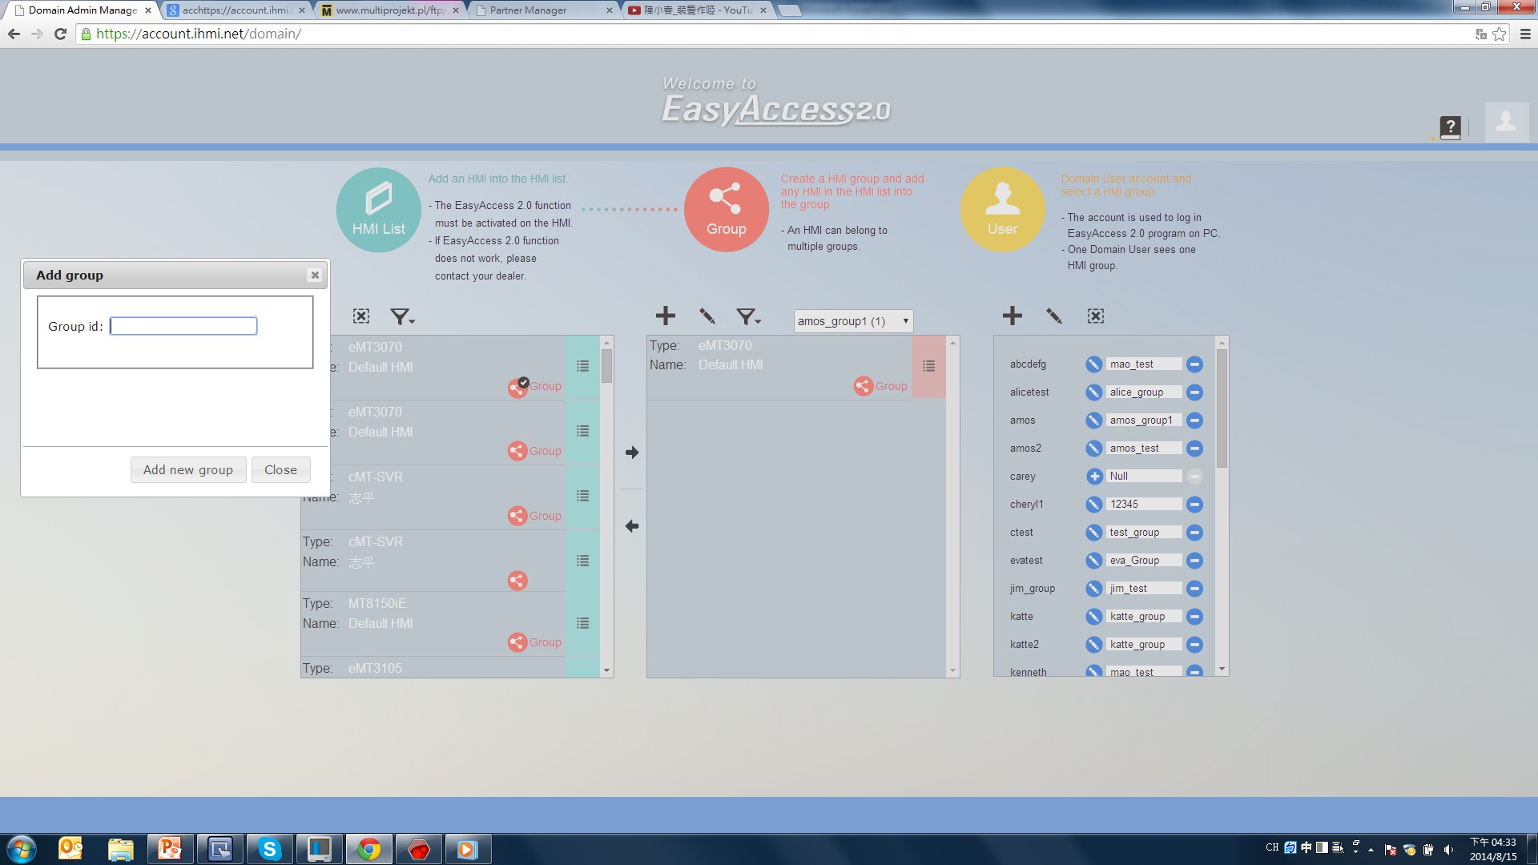The width and height of the screenshot is (1538, 865).
Task: Remove mao_test group from abcdefg
Action: tap(1194, 364)
